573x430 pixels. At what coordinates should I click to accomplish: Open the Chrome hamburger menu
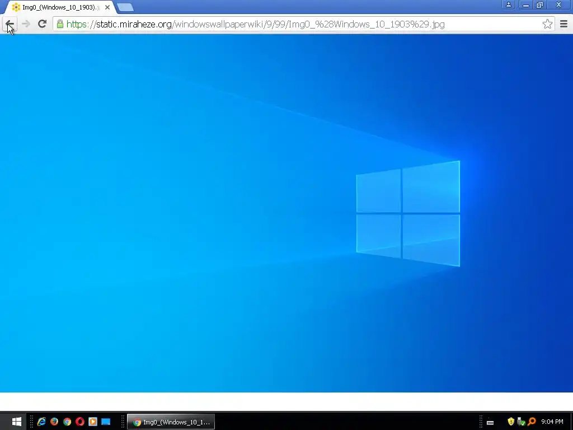pos(563,24)
